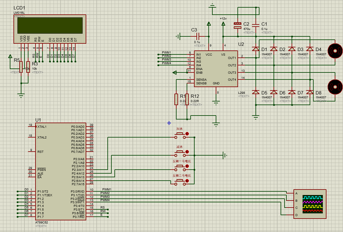Screen dimensions: 343x232
Task: Click the C3 reference designator label
Action: pos(194,30)
